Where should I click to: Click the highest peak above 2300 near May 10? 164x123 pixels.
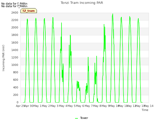(113, 14)
